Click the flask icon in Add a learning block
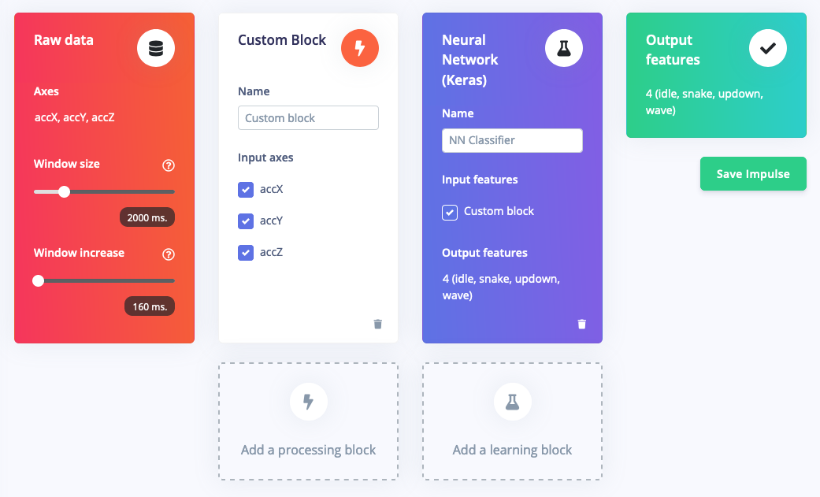This screenshot has width=820, height=497. (x=513, y=402)
